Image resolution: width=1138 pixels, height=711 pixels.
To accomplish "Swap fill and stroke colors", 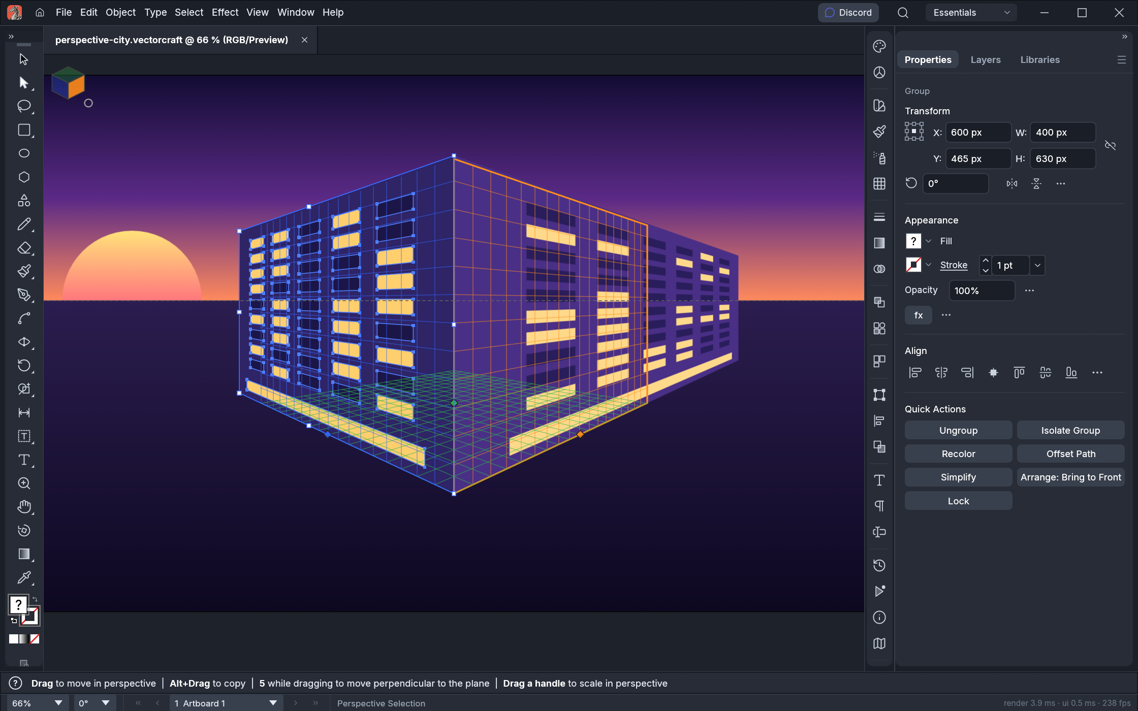I will tap(35, 600).
